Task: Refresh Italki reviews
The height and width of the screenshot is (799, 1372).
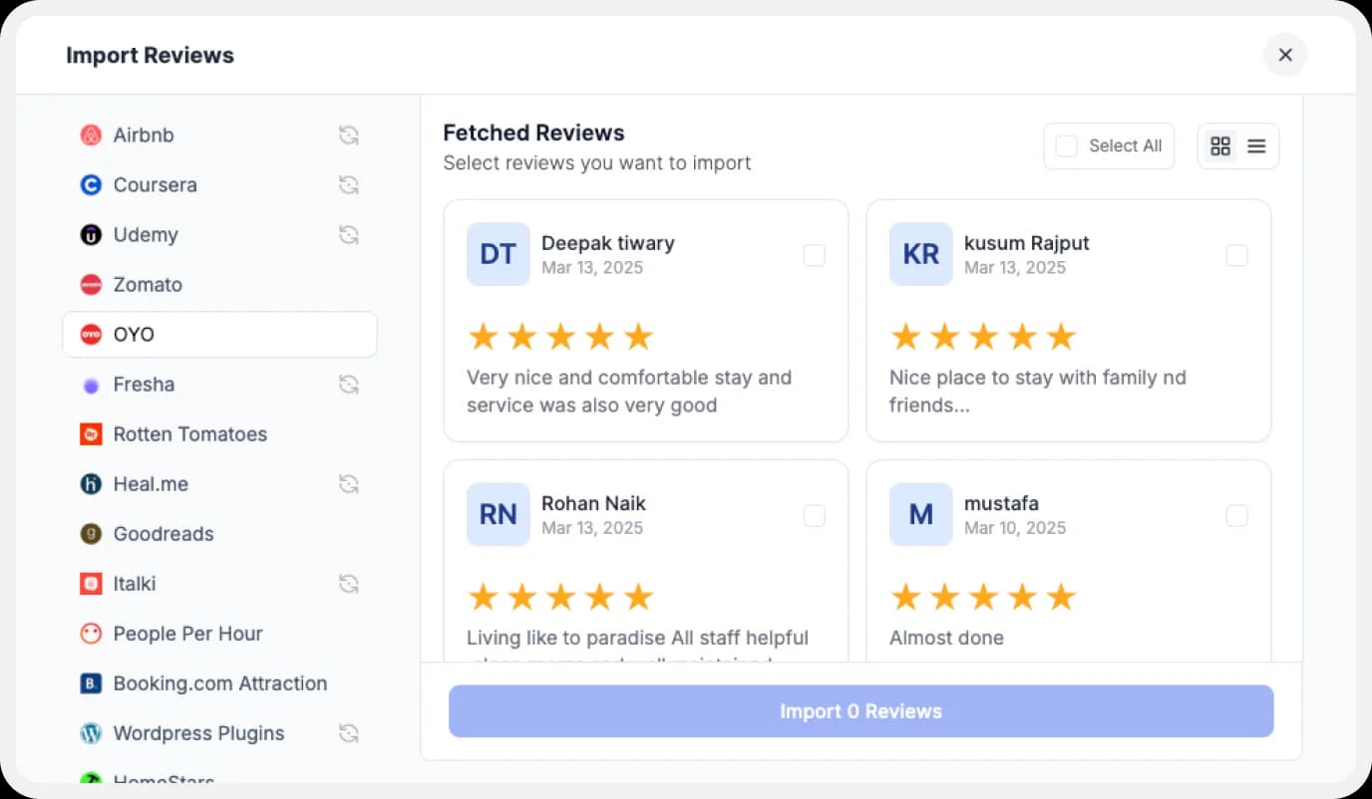Action: (348, 583)
